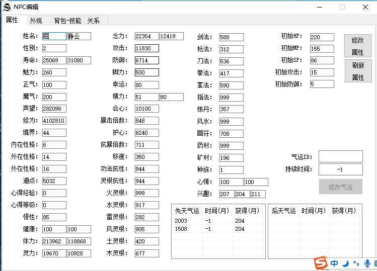The image size is (377, 271).
Task: Click the 初始MP field showing 155
Action: tap(322, 49)
